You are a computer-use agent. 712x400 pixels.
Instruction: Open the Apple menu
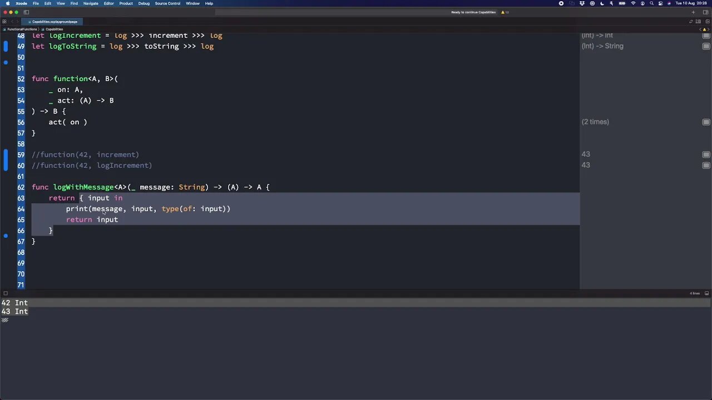pos(7,3)
